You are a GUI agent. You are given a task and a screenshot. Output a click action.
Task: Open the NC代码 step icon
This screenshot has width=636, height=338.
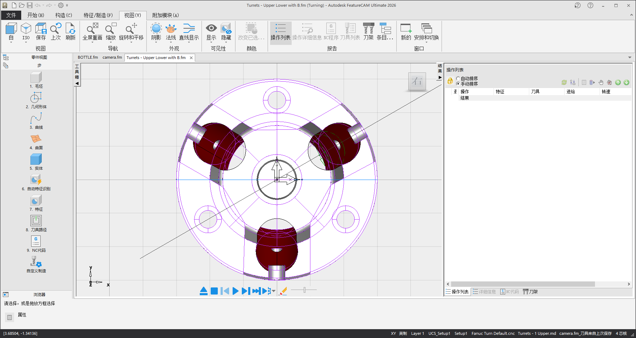coord(36,241)
